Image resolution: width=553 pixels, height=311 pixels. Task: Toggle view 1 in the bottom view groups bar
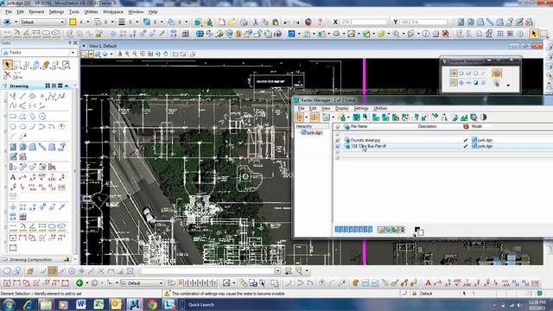[x=181, y=282]
